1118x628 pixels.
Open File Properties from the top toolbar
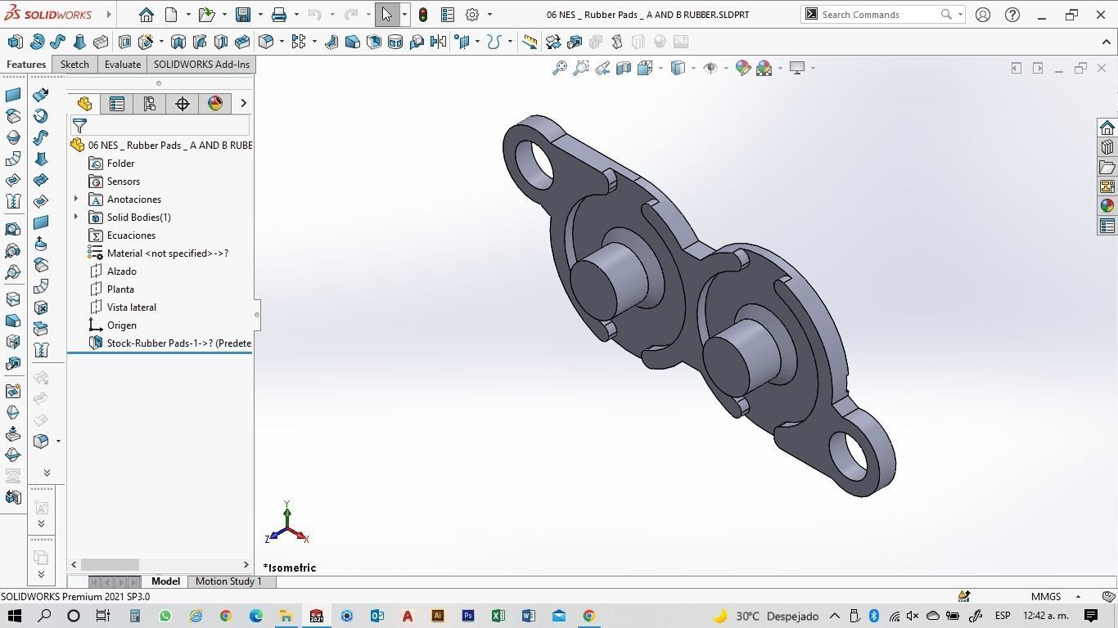point(448,15)
